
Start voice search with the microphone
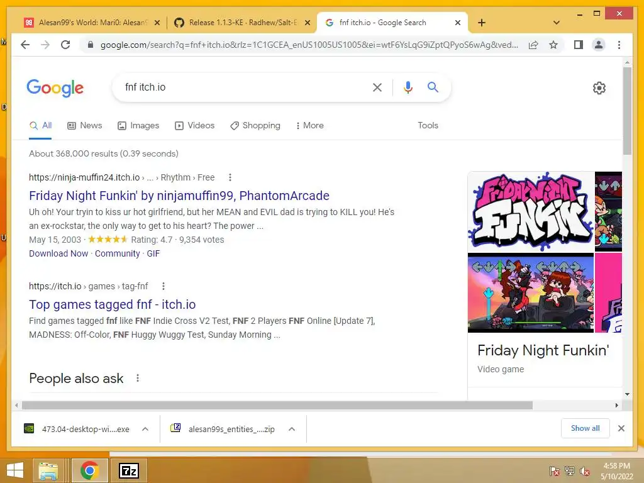(x=408, y=87)
